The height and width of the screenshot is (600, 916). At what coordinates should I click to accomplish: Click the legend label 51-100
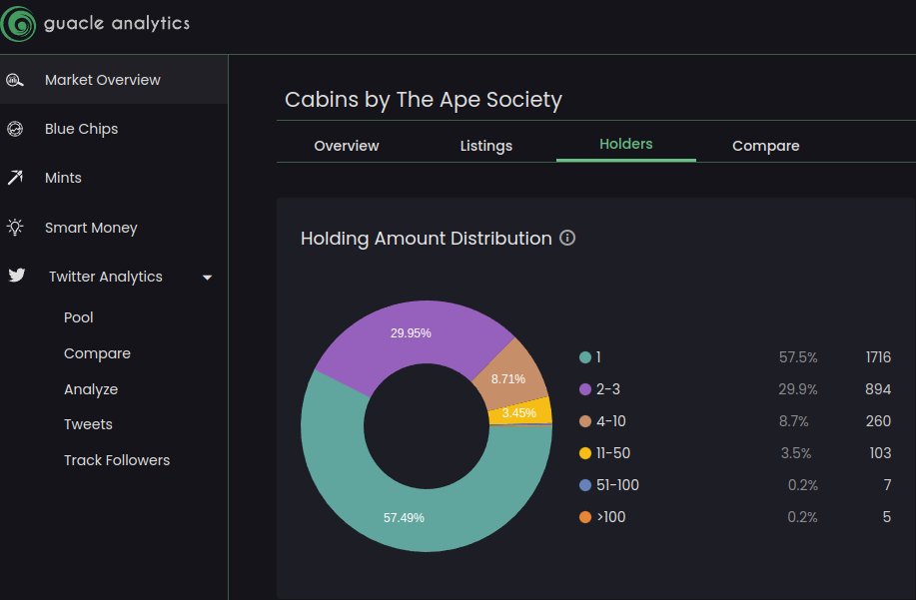coord(617,485)
